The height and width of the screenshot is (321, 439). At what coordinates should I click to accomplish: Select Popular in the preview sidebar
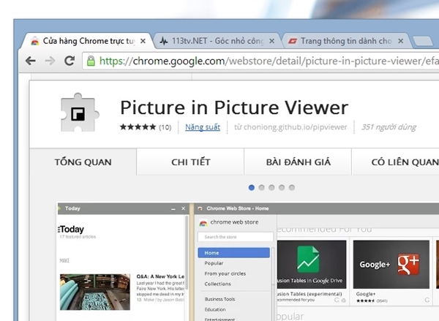coord(214,263)
